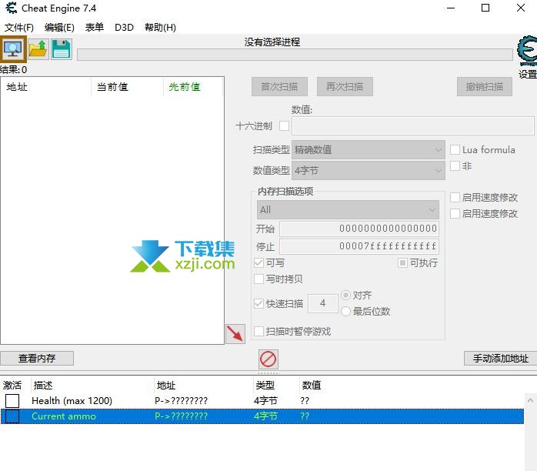Click the fast scan alignment value field
The width and height of the screenshot is (537, 471).
(323, 303)
